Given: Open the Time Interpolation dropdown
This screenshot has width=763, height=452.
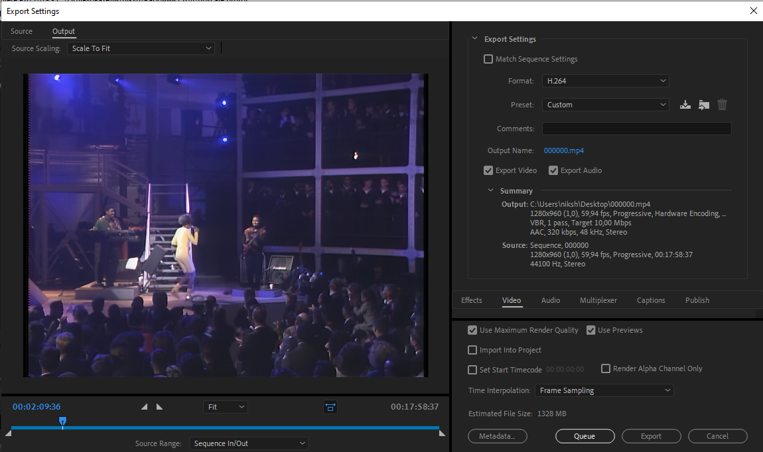Looking at the screenshot, I should tap(604, 390).
